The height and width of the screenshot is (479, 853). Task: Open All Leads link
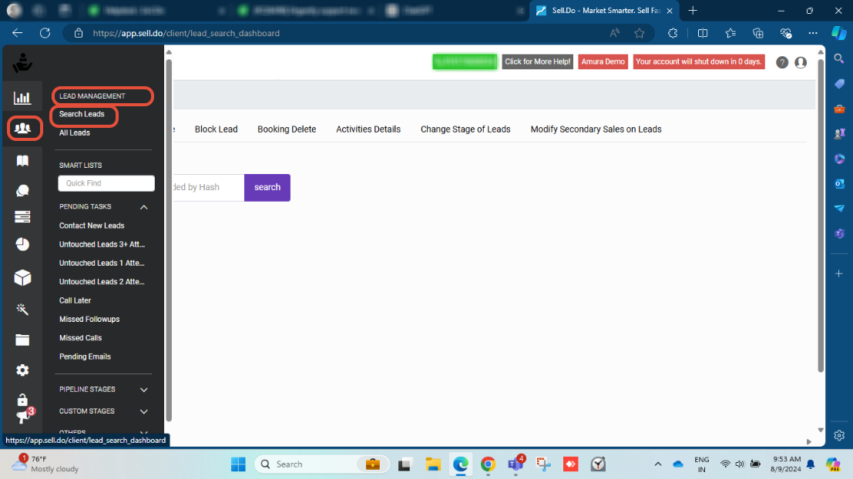(75, 132)
